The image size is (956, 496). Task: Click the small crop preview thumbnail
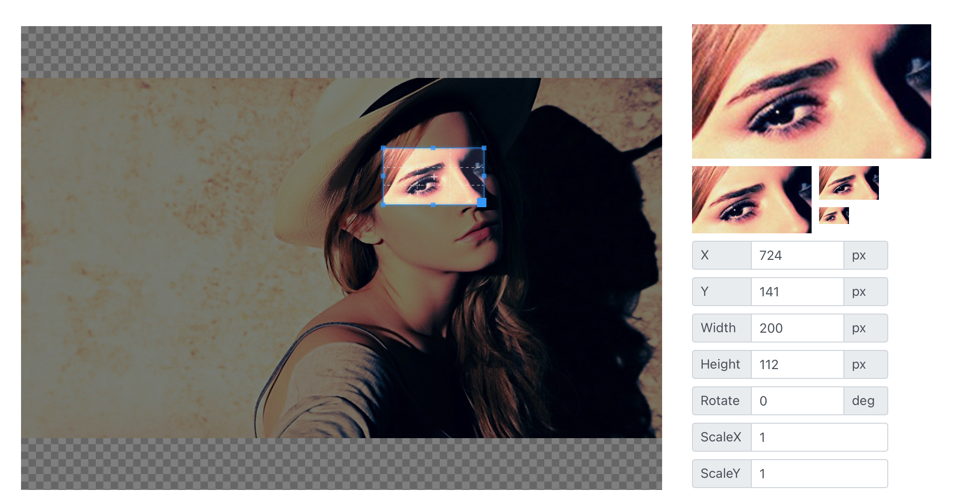[849, 183]
